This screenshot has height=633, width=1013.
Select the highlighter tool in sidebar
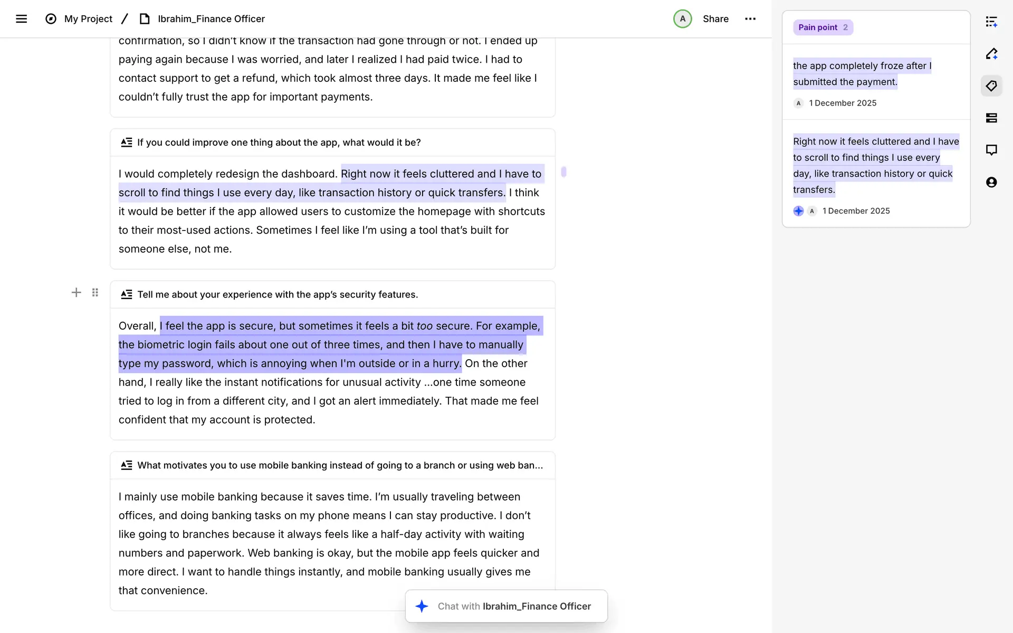(x=991, y=54)
